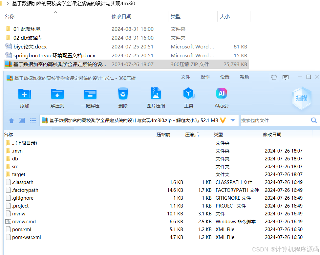Switch to list view mode
Viewport: 320px width, 255px height.
coord(32,120)
